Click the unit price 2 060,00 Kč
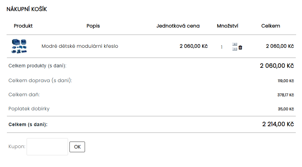This screenshot has width=302, height=167. [x=194, y=46]
